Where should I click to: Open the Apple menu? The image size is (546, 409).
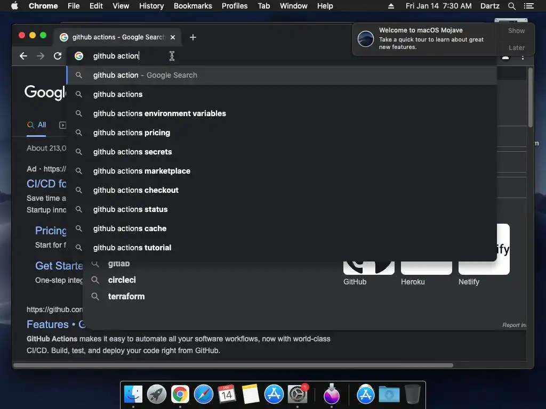14,6
